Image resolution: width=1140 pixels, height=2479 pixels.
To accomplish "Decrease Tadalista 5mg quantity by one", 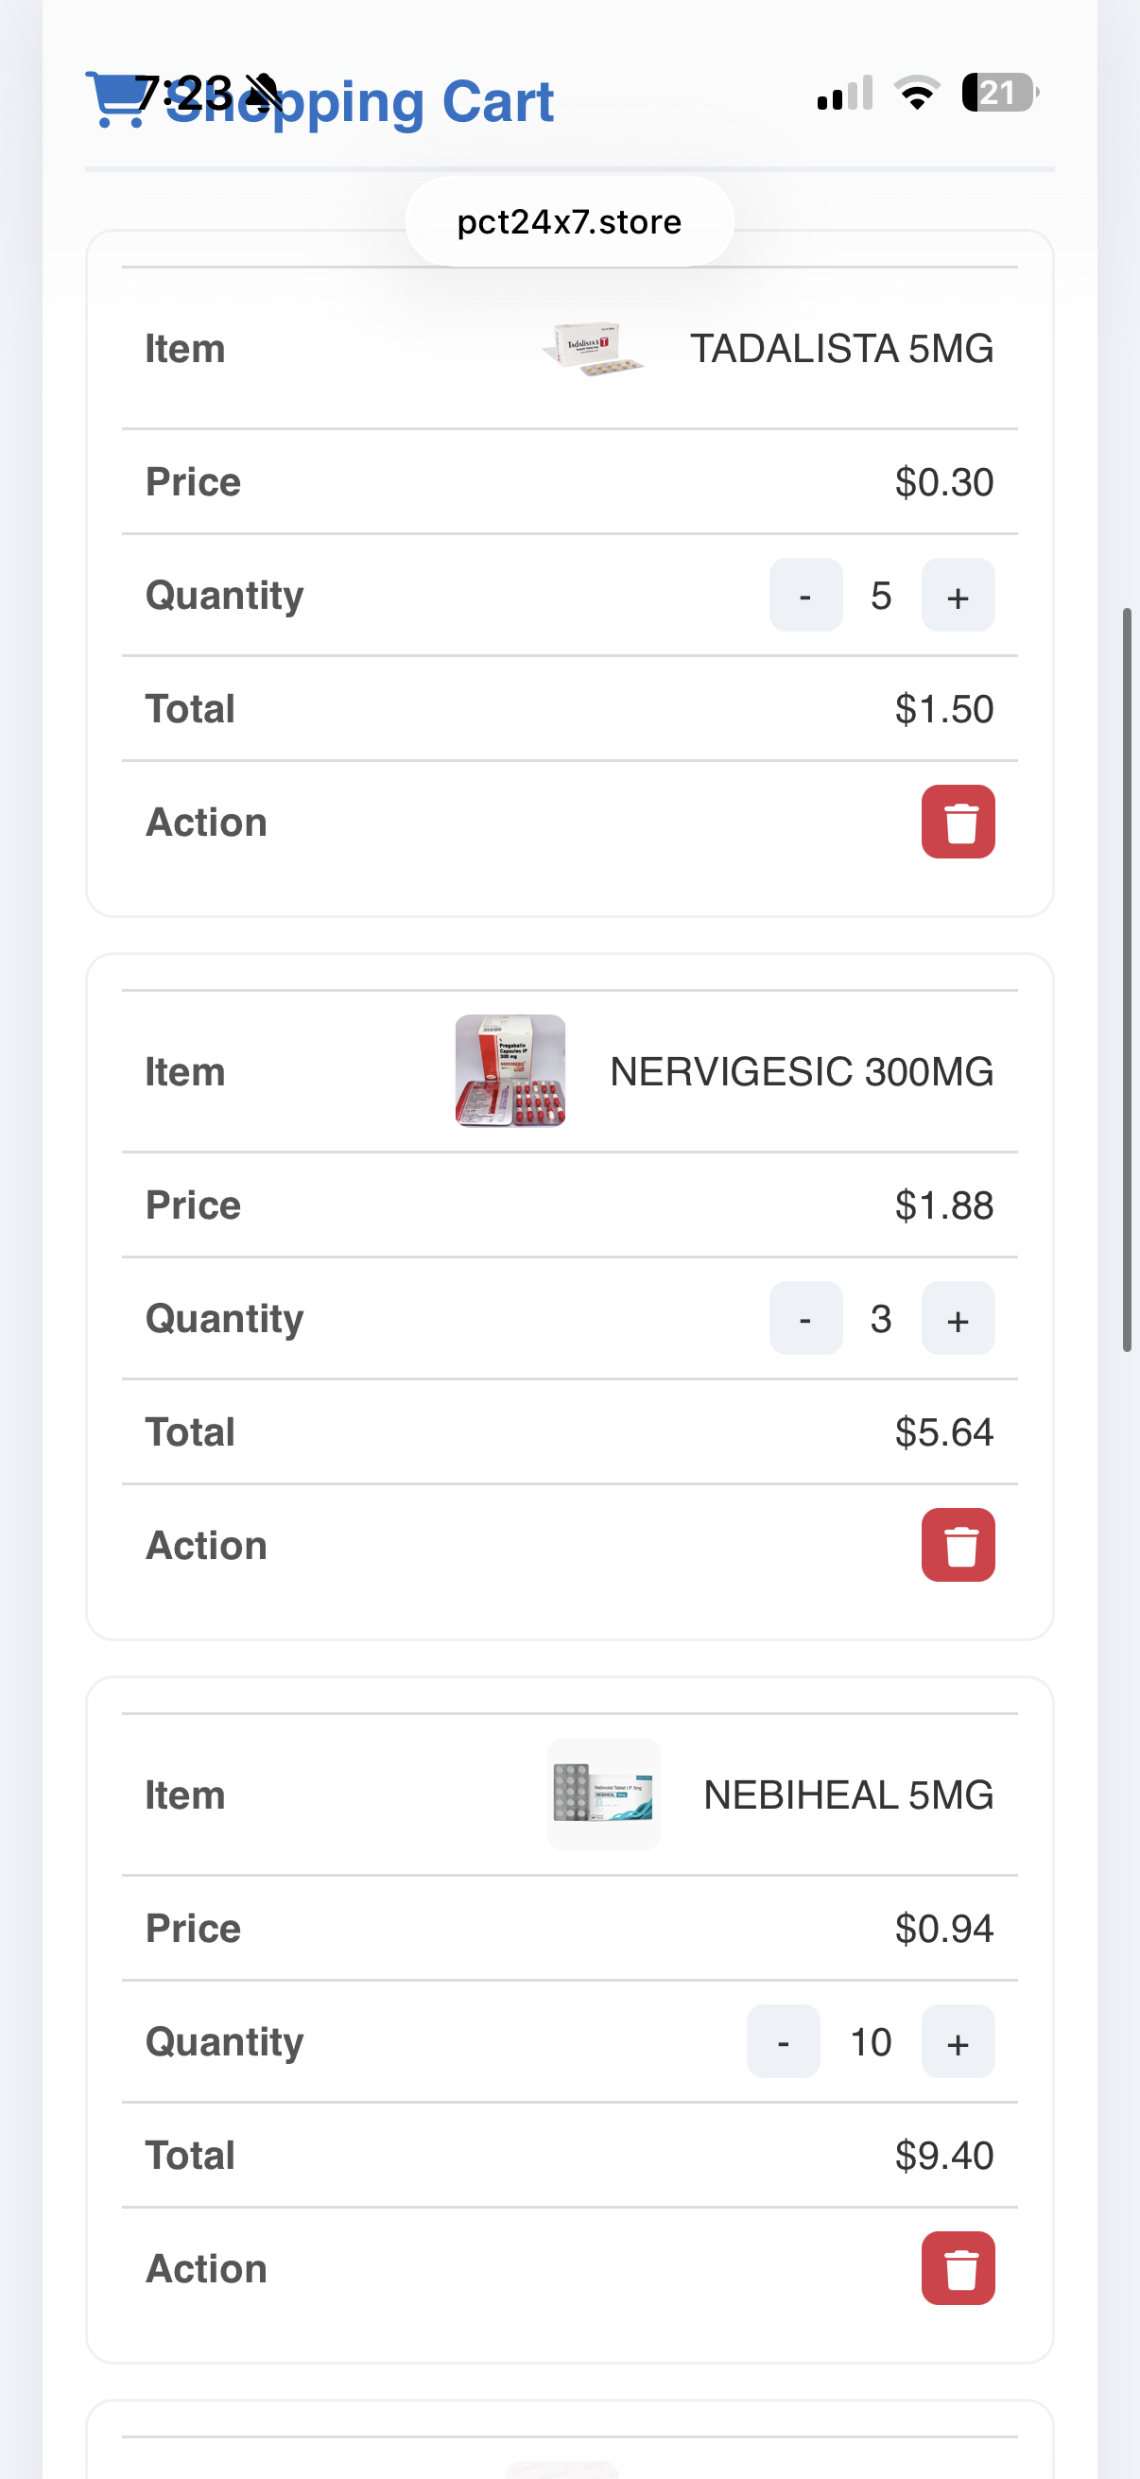I will pyautogui.click(x=805, y=596).
